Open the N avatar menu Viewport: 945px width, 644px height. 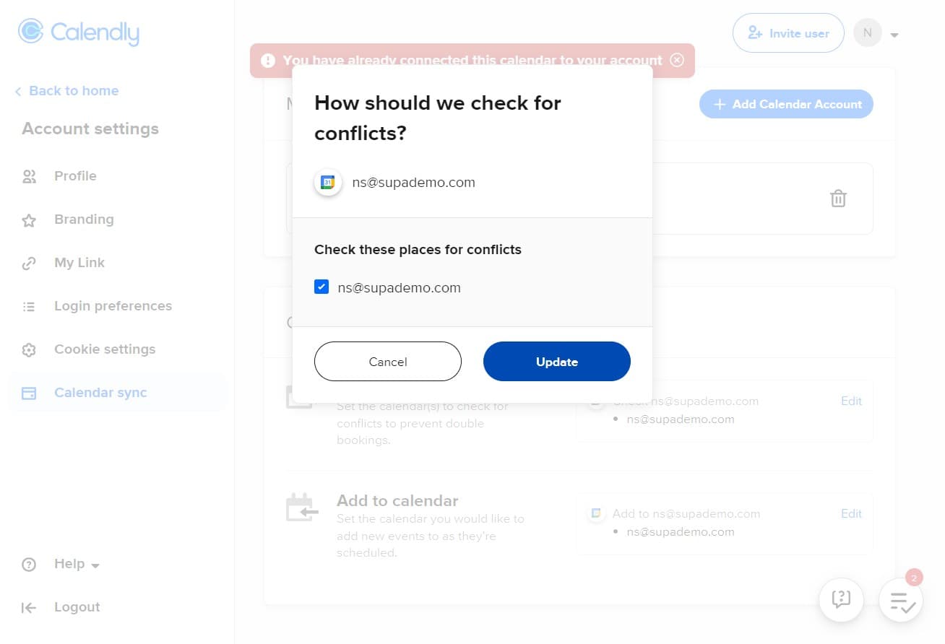(867, 33)
